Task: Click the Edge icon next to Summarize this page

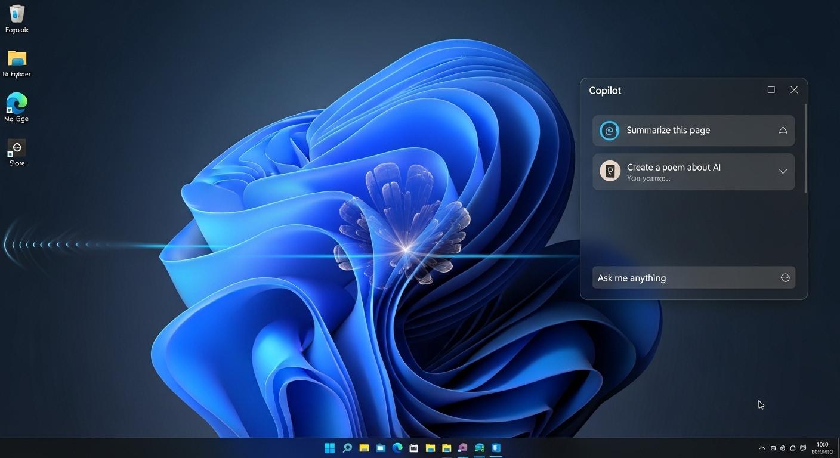Action: [x=609, y=130]
